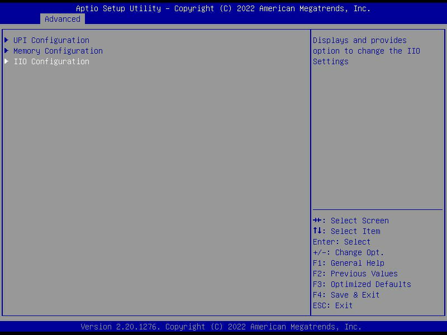Select the Memory Configuration entry
Viewport: 447px width, 335px height.
pos(58,51)
